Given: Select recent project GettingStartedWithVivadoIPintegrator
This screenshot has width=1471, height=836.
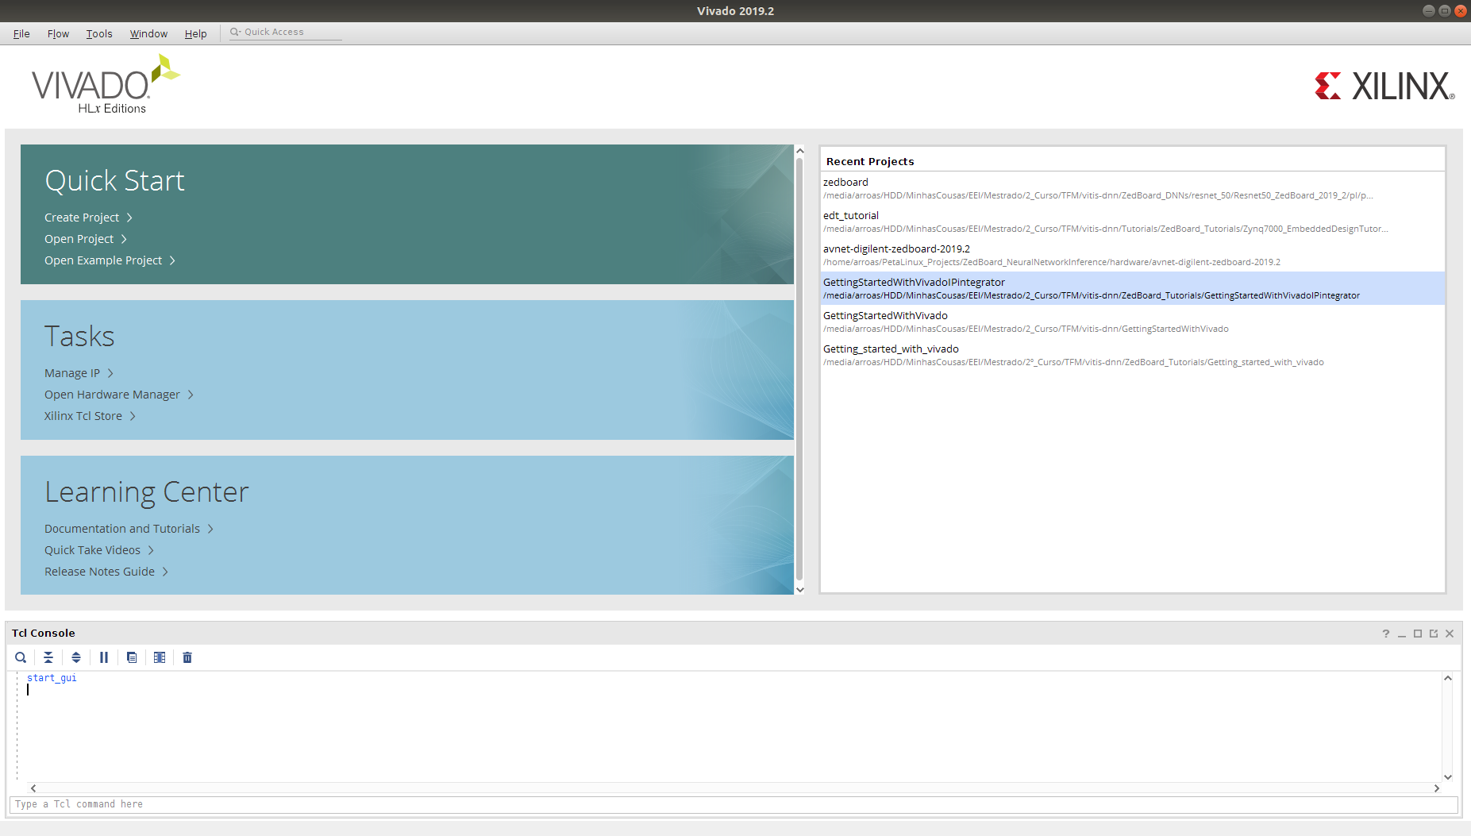Looking at the screenshot, I should pos(1133,288).
